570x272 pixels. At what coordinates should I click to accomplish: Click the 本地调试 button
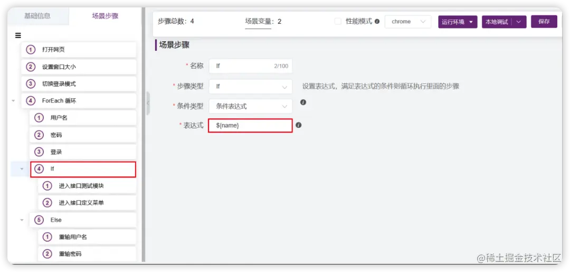click(x=496, y=22)
